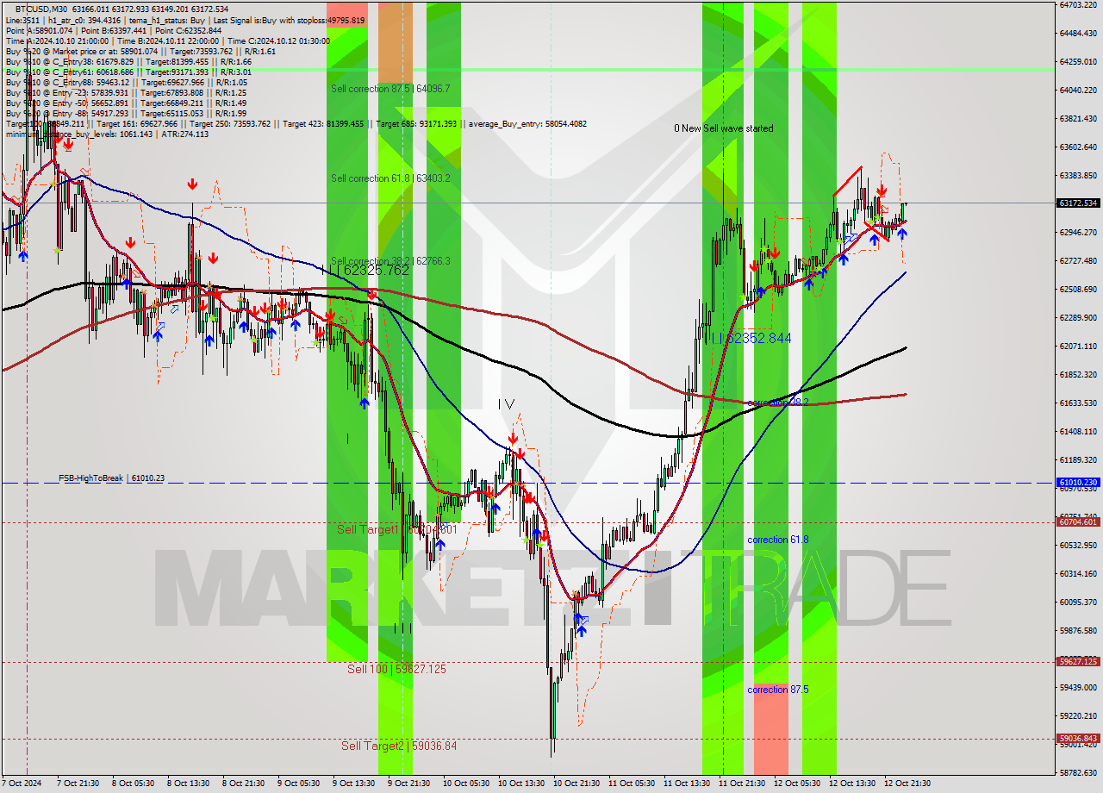This screenshot has height=793, width=1103.
Task: Click the '8 Oct 13:30' time label
Action: pos(188,784)
